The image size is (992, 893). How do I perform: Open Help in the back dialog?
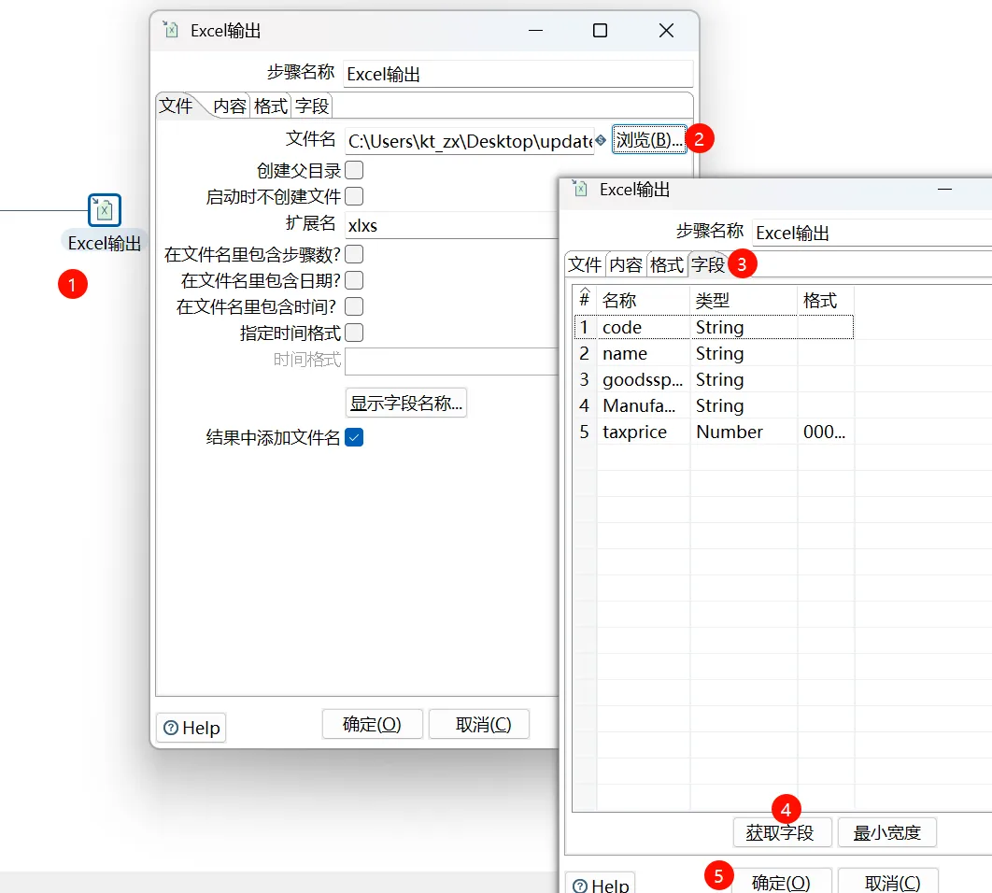coord(191,728)
